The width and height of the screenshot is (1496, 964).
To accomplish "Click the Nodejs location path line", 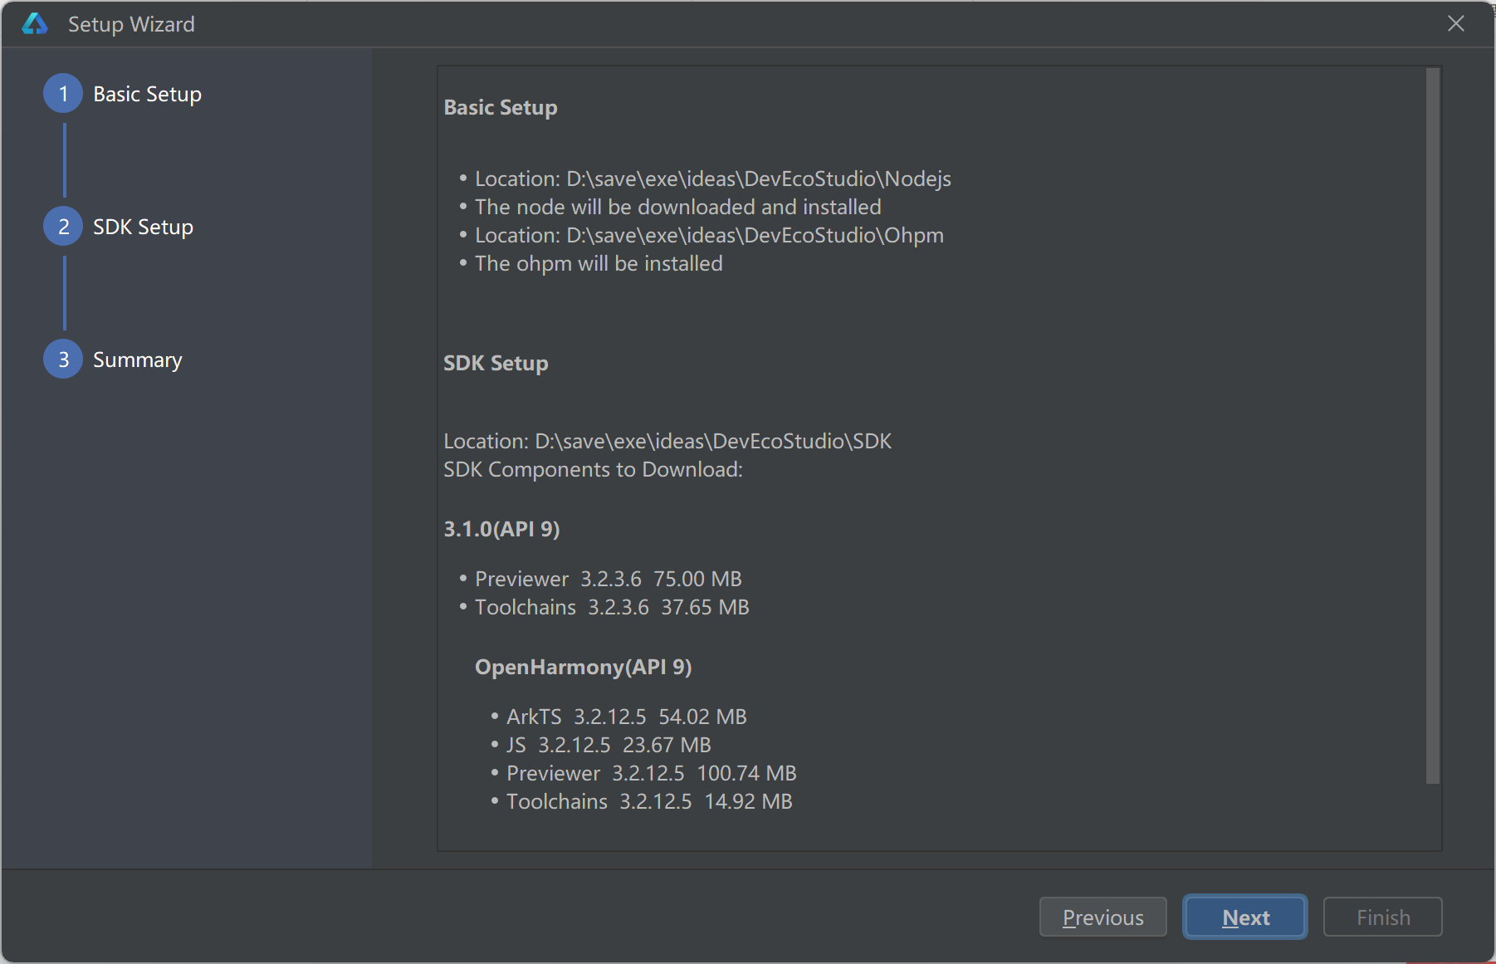I will (712, 179).
